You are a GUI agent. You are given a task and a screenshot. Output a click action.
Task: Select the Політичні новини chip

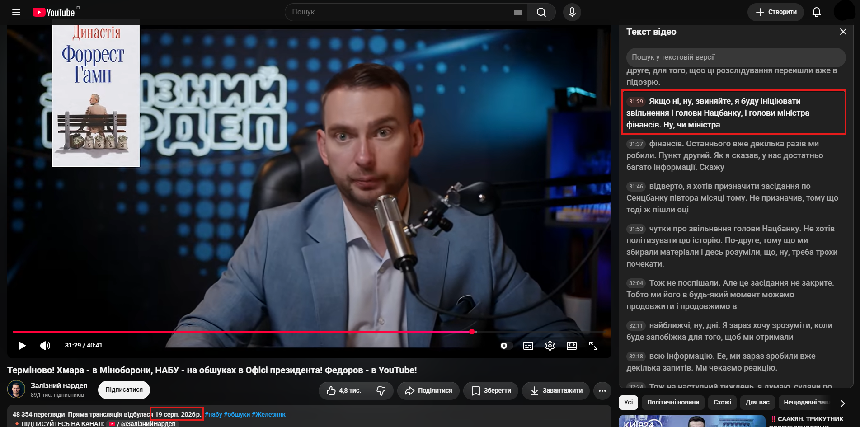673,402
